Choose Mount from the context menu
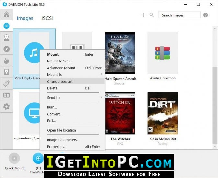The image size is (218, 178). 72,54
